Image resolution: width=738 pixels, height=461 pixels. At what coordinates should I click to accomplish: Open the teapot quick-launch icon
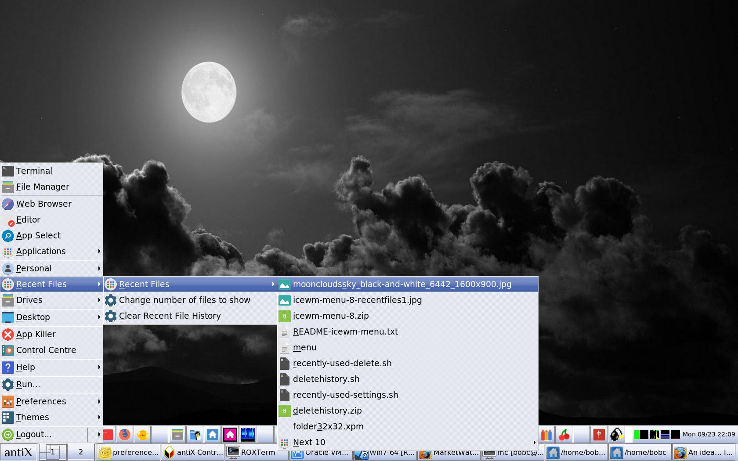tap(142, 435)
